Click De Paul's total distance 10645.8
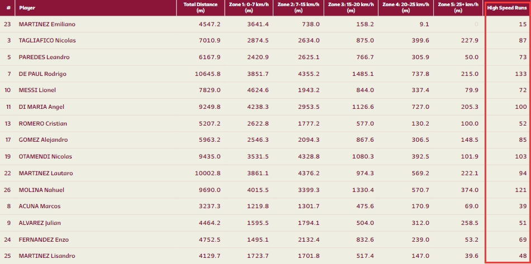Viewport: 531px width, 264px height. [x=207, y=74]
